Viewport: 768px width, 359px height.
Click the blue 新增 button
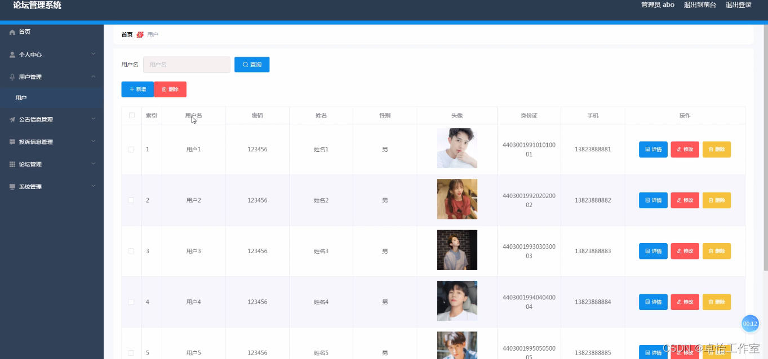point(137,89)
